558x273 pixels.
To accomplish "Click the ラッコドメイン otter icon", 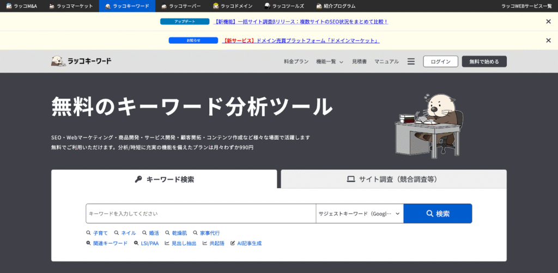I will coord(216,6).
